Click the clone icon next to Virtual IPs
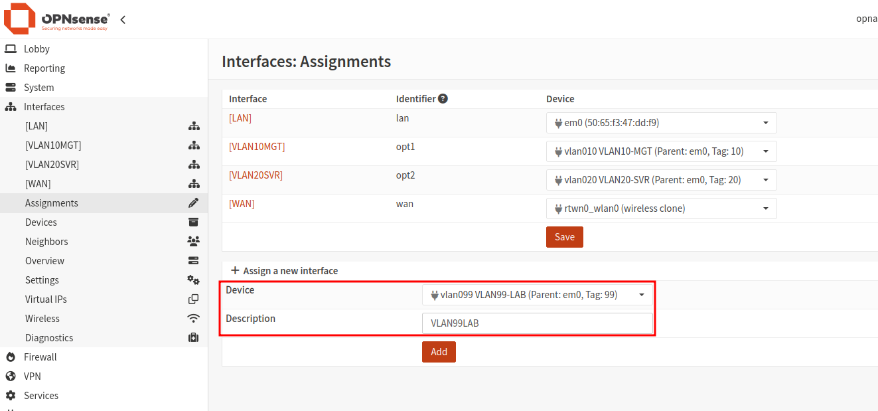Screen dimensions: 878x411 193,299
